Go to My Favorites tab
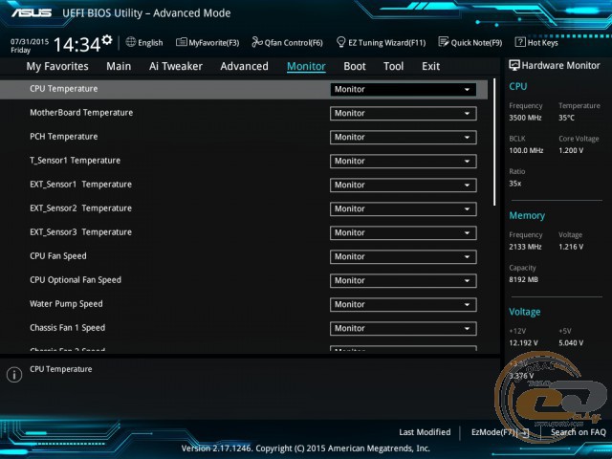Screen dimensions: 612x459 (57, 66)
